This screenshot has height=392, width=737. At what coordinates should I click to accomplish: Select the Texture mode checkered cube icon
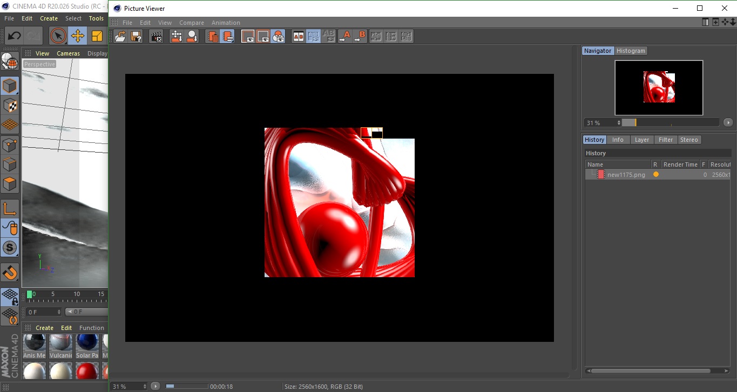10,106
